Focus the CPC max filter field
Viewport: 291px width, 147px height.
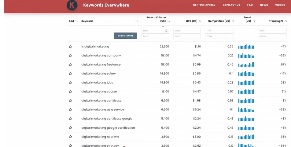[187, 36]
